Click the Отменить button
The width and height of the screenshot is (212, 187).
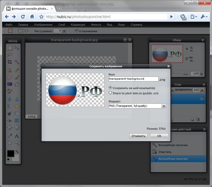[138, 136]
